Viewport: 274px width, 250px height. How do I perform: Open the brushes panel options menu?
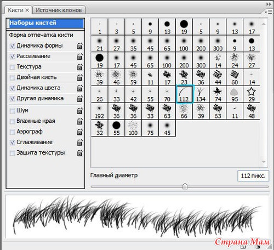pos(268,12)
